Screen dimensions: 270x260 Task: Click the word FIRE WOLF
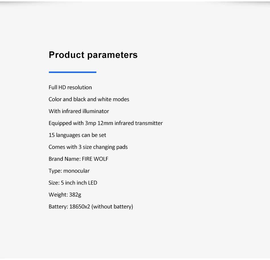[x=95, y=159]
